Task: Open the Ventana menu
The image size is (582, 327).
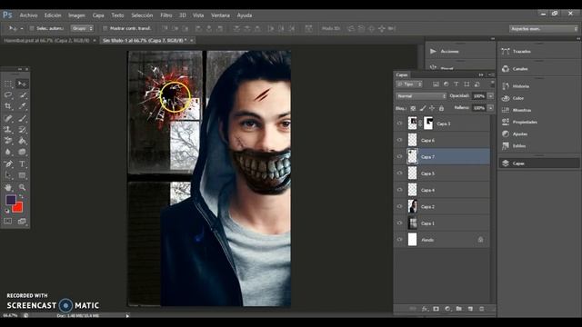Action: coord(220,15)
